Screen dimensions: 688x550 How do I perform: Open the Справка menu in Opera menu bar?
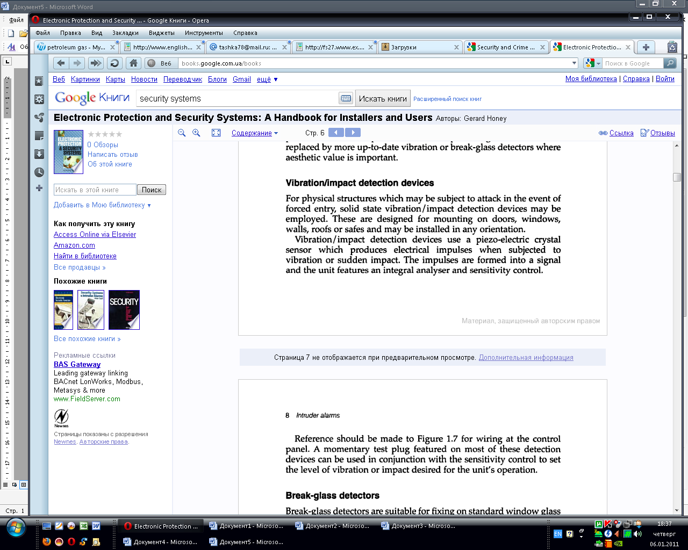(x=245, y=33)
